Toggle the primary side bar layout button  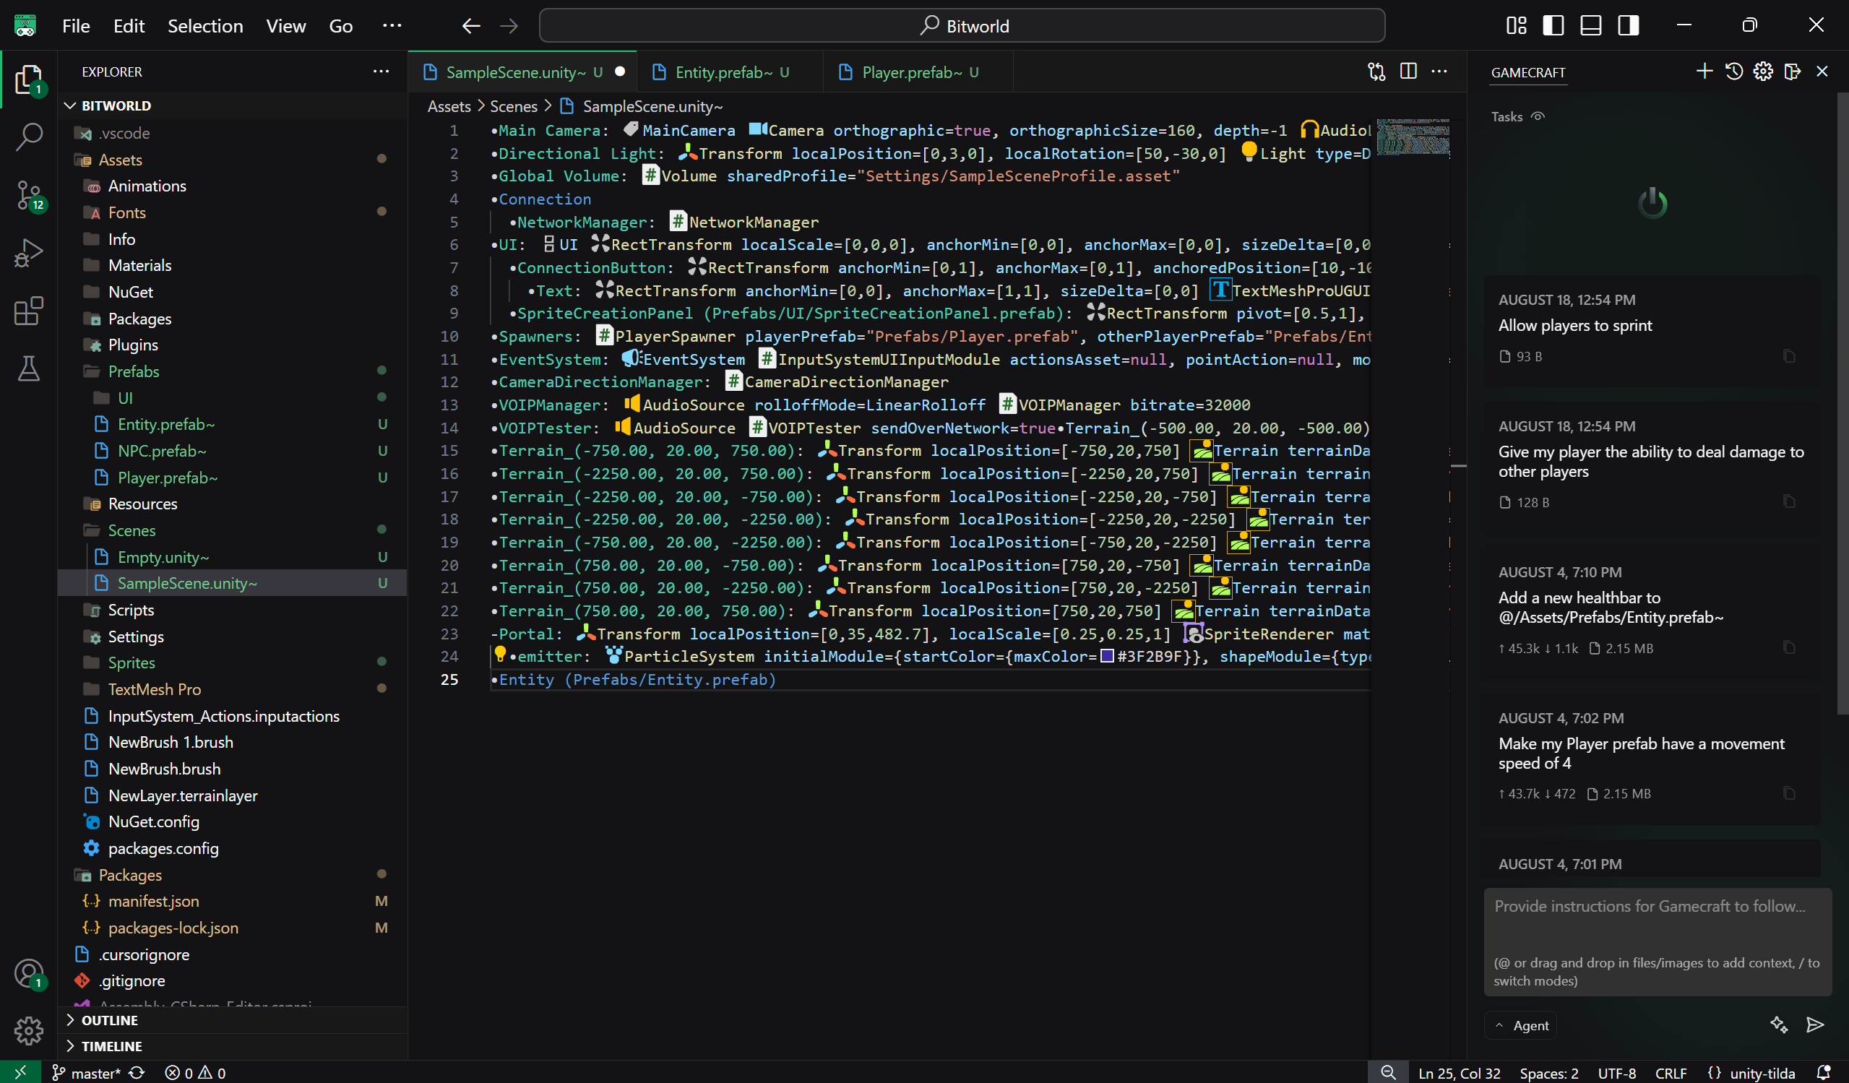click(x=1553, y=26)
